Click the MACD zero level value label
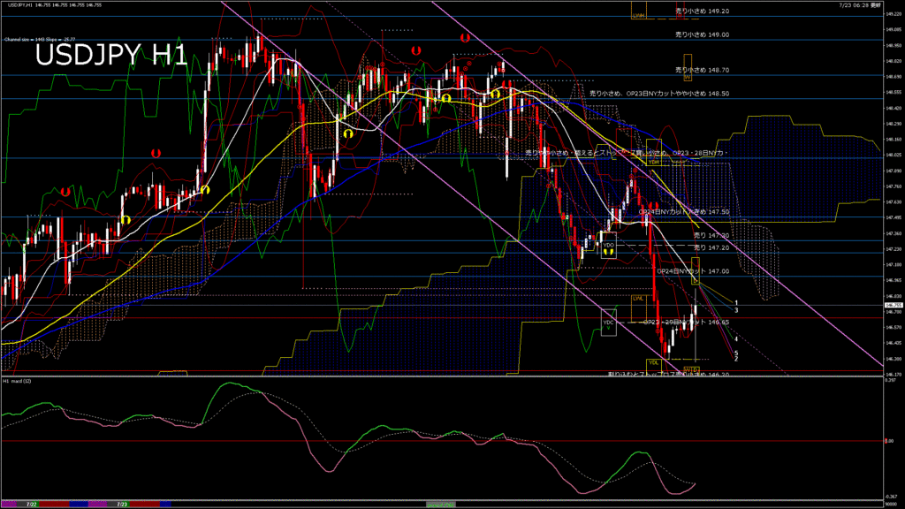Image resolution: width=905 pixels, height=509 pixels. [889, 441]
